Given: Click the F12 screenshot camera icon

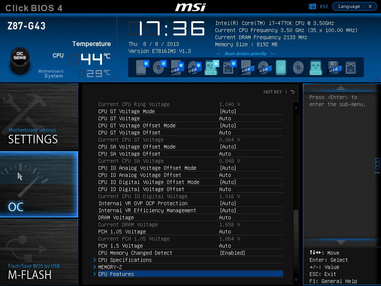Looking at the screenshot, I should 312,6.
